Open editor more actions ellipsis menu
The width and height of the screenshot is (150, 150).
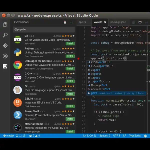(146, 22)
